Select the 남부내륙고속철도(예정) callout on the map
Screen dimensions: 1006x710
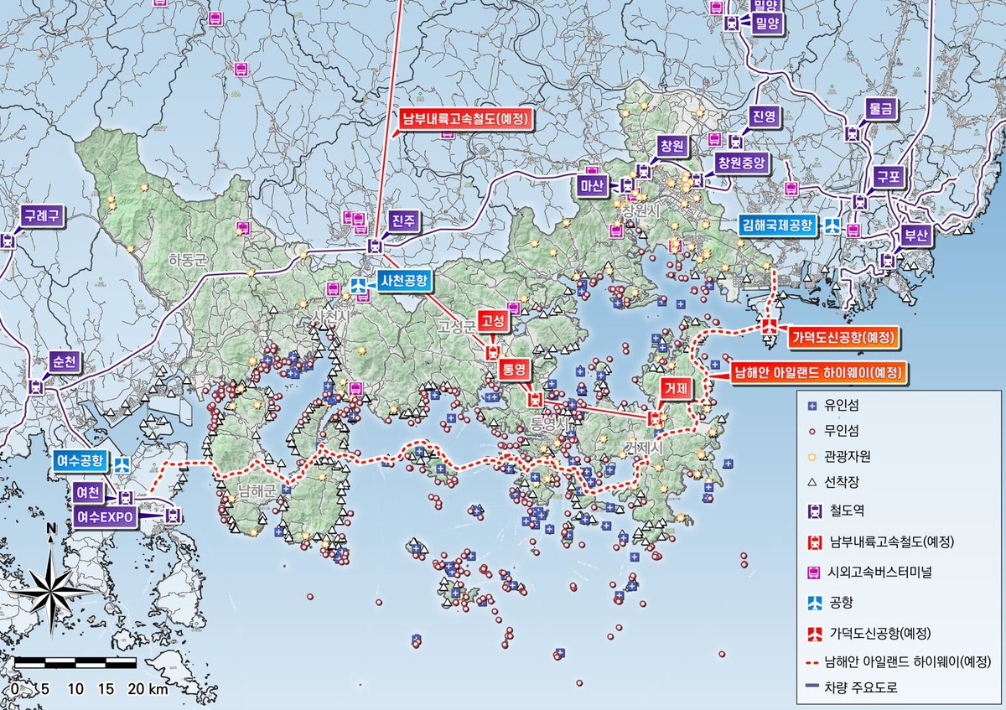pyautogui.click(x=464, y=119)
